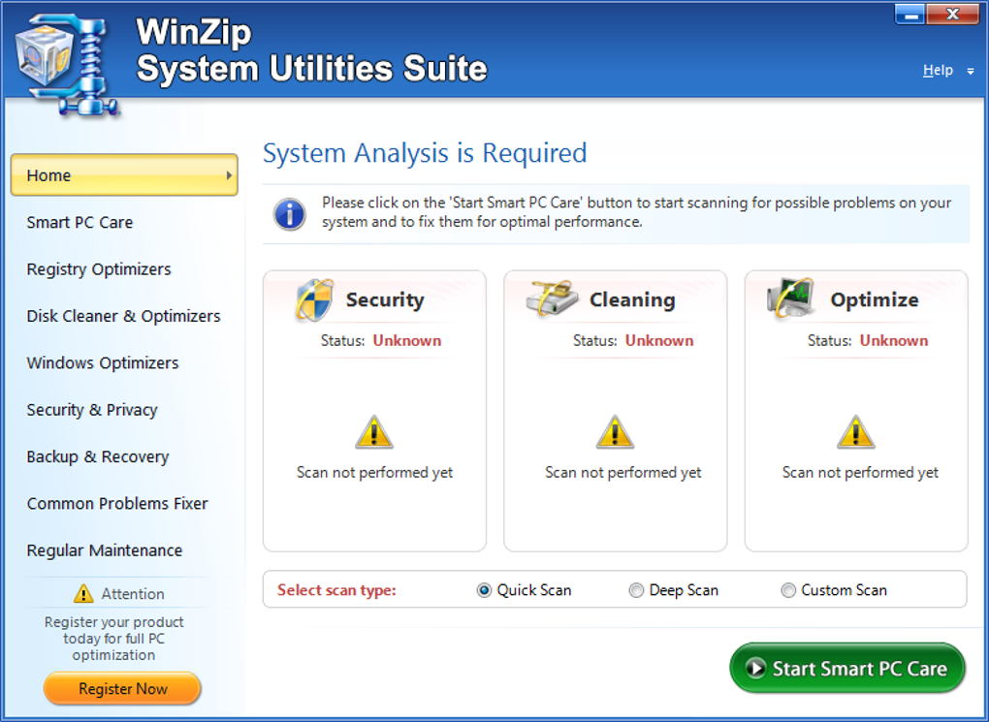Expand the Help dropdown arrow

(970, 72)
